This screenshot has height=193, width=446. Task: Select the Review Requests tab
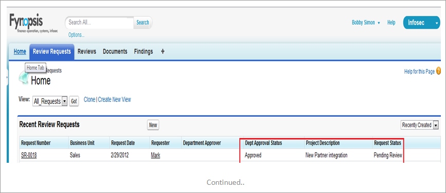point(52,52)
